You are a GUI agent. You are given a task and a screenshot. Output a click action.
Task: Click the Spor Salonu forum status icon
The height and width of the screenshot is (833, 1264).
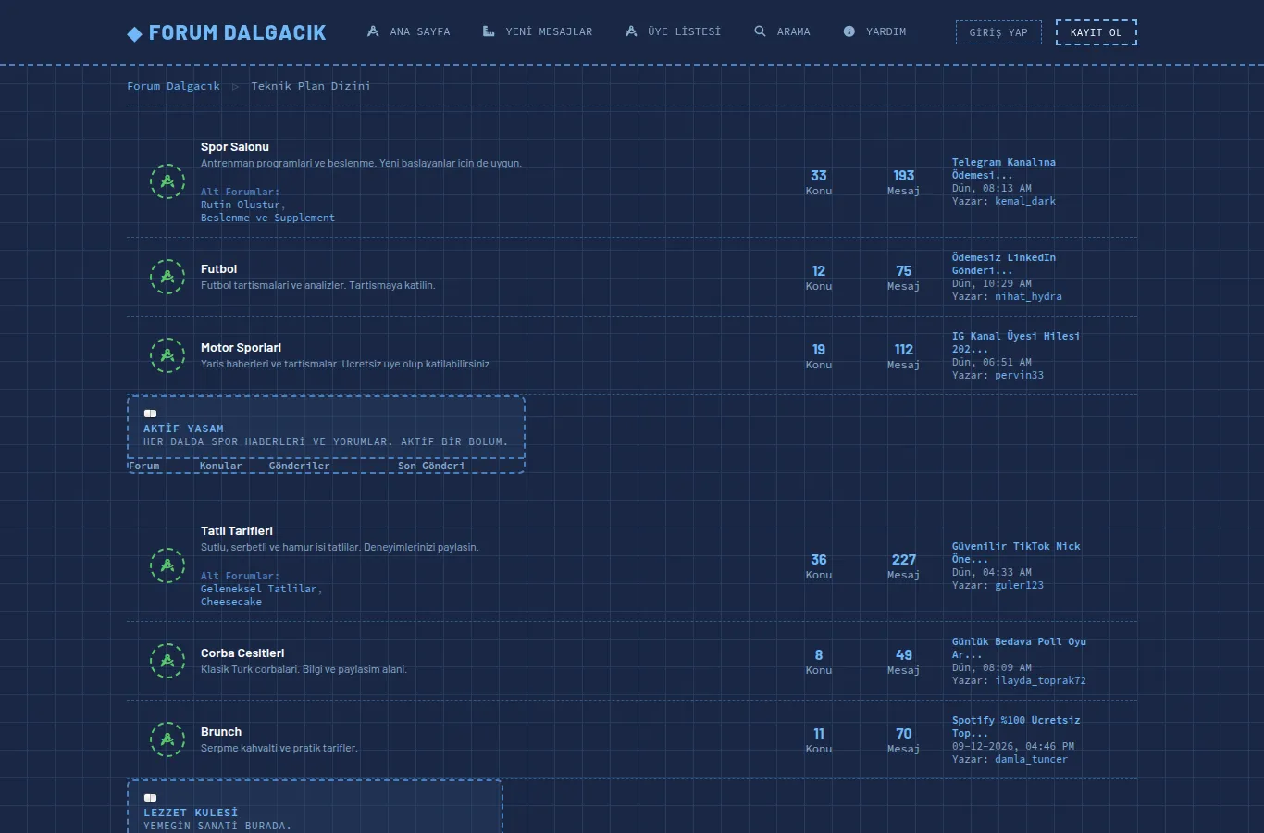(167, 181)
